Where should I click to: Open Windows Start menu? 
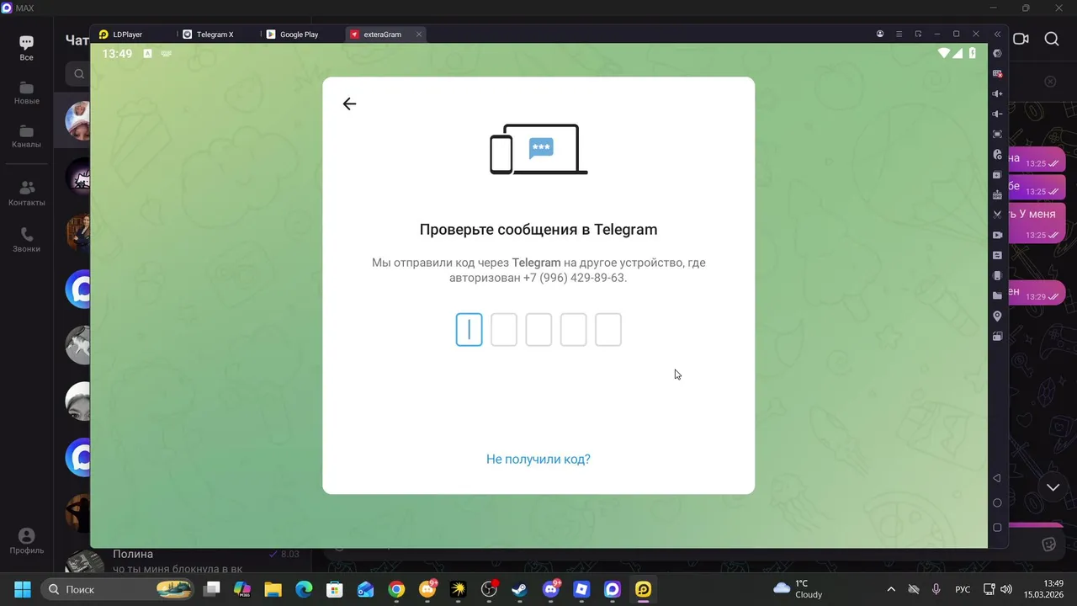pos(23,589)
